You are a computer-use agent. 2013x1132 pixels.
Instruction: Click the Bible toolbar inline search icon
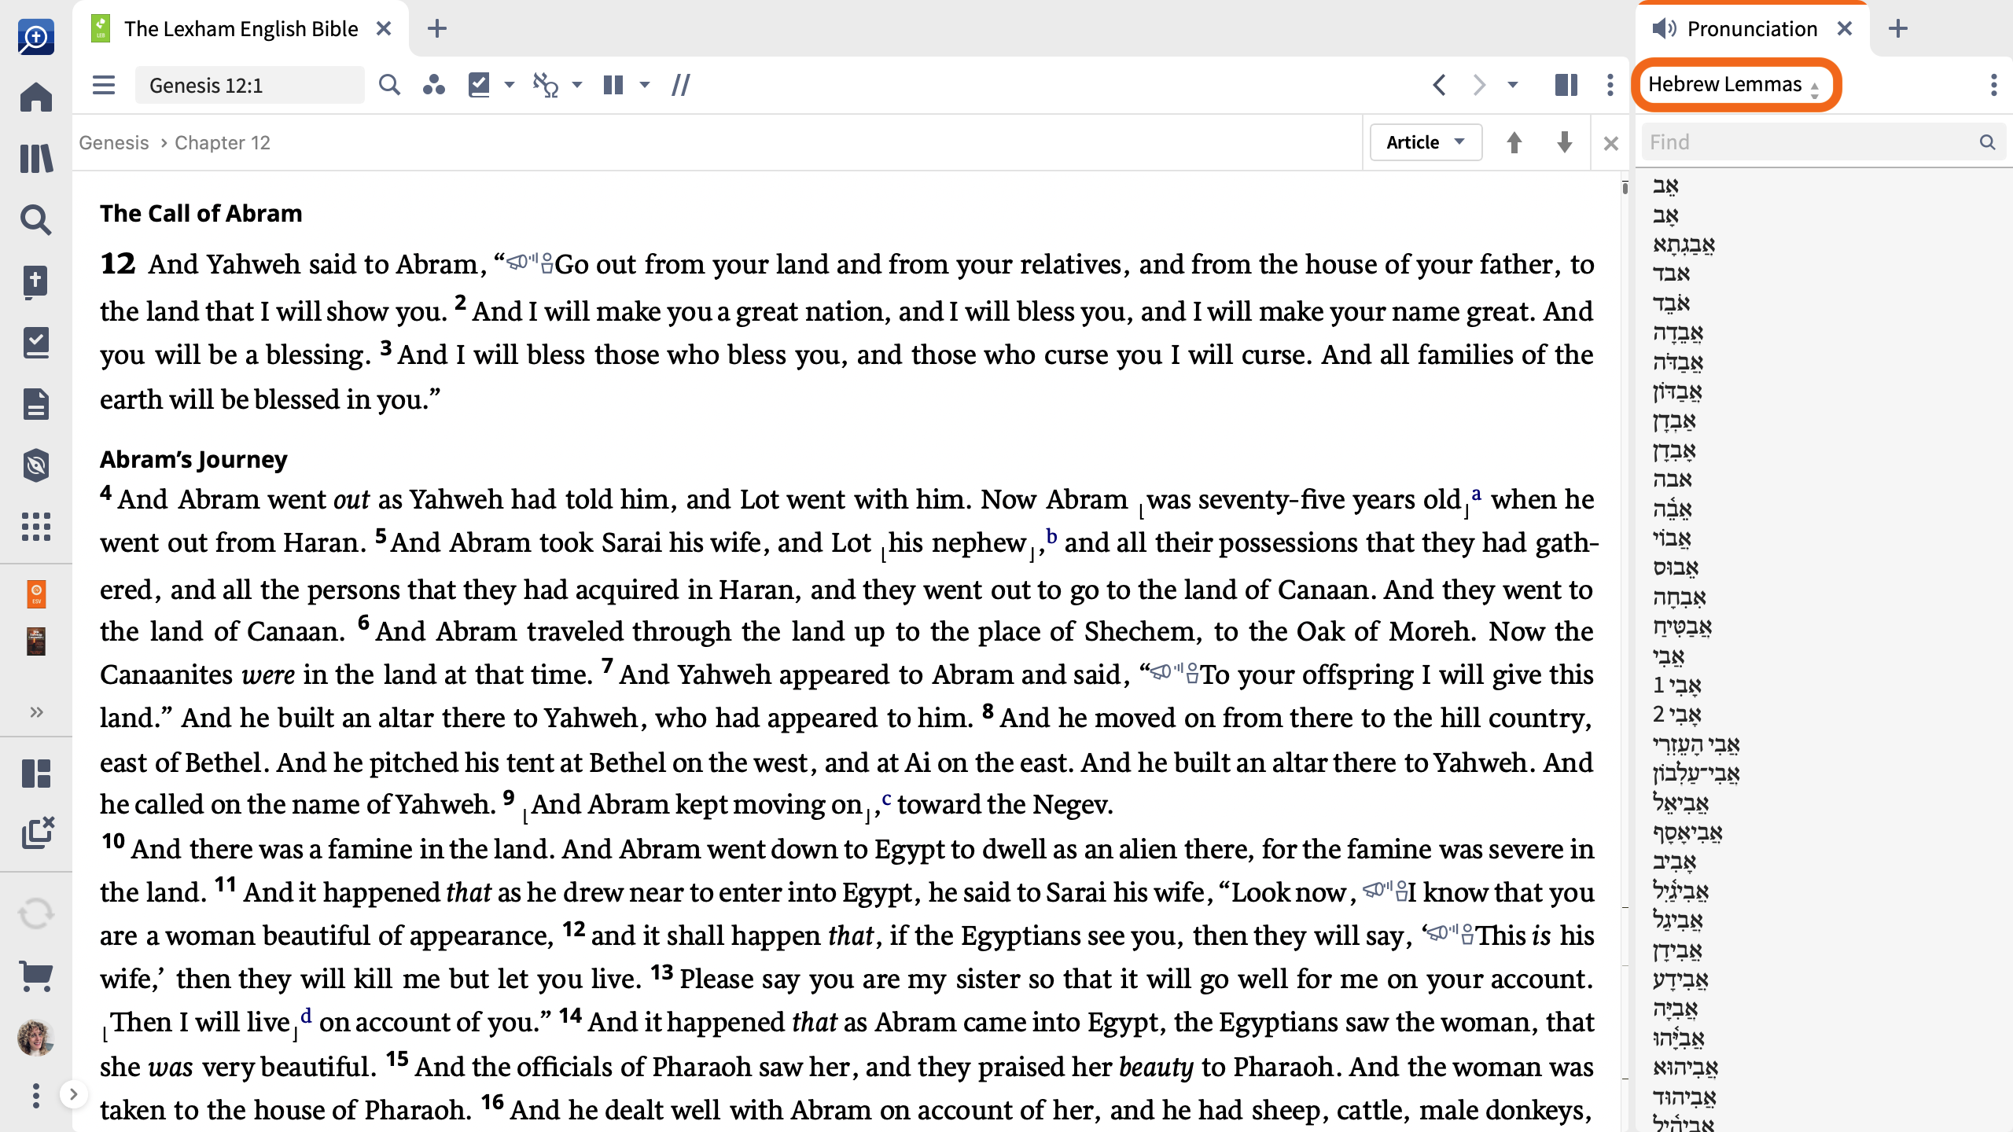point(389,85)
